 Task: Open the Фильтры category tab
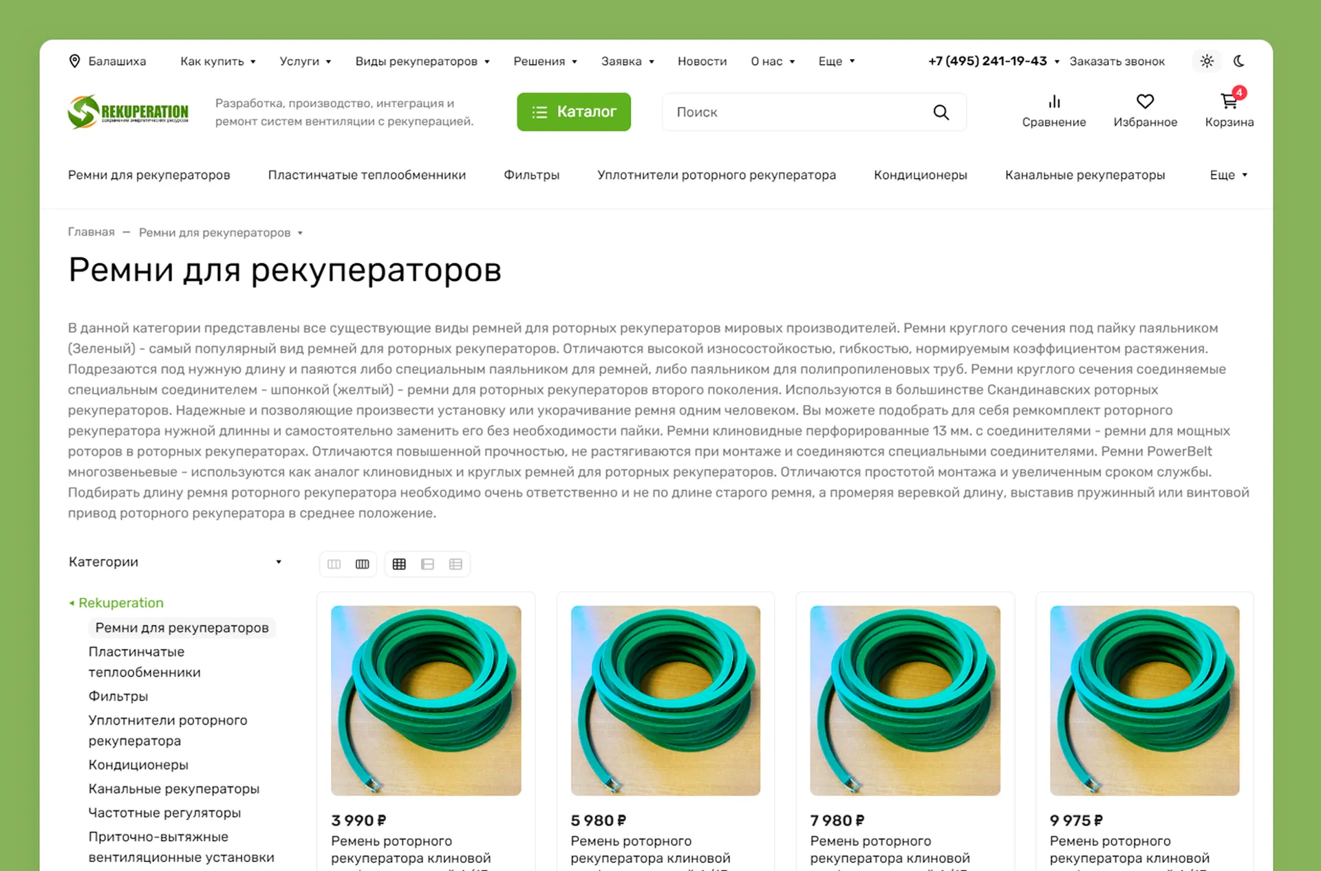pyautogui.click(x=531, y=175)
